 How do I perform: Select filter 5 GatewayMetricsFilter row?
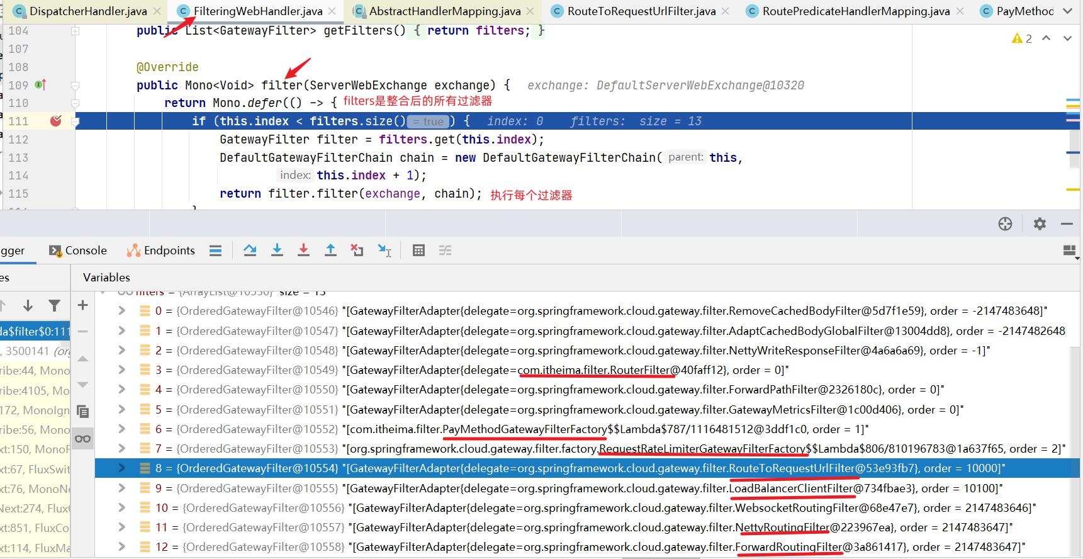(x=583, y=409)
